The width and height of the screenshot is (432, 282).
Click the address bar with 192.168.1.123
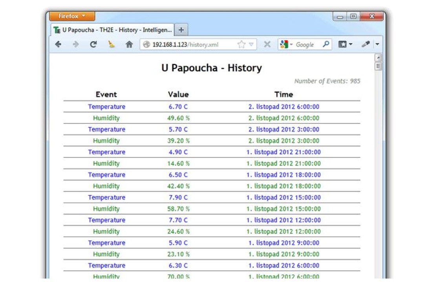point(189,45)
